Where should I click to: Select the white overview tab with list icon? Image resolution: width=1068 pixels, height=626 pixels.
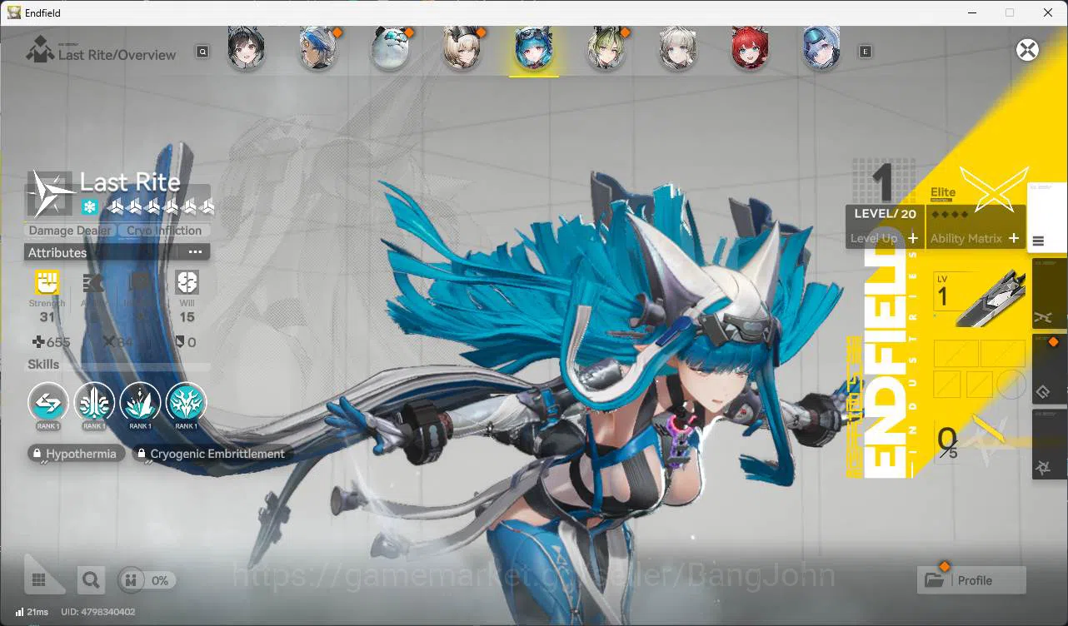click(1047, 218)
